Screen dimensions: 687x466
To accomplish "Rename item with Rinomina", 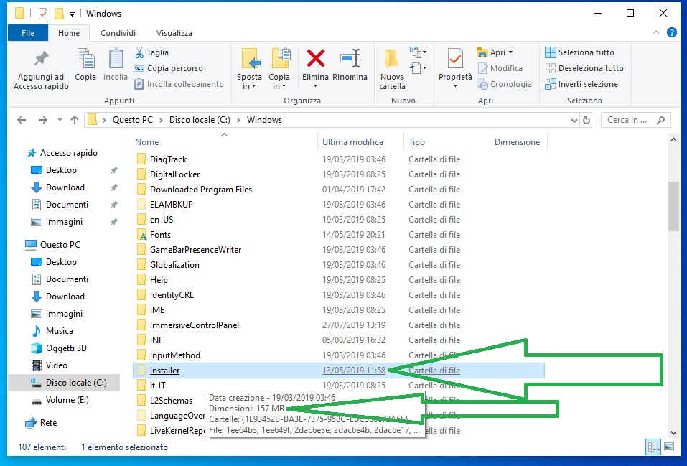I will (x=350, y=65).
